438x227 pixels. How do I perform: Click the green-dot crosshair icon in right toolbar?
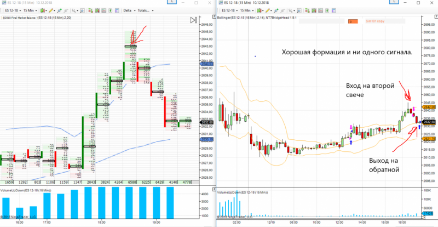pyautogui.click(x=276, y=10)
